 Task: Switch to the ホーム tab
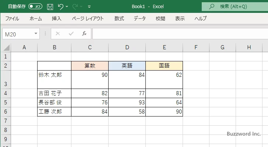tap(36, 18)
